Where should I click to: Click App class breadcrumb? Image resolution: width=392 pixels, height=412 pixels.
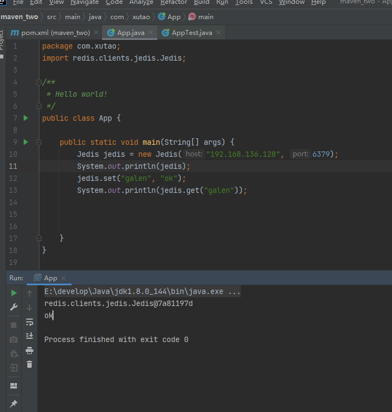[x=169, y=17]
